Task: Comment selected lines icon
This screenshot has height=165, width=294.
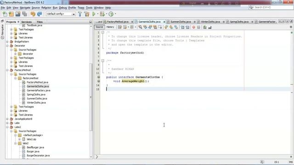Action: [205, 27]
